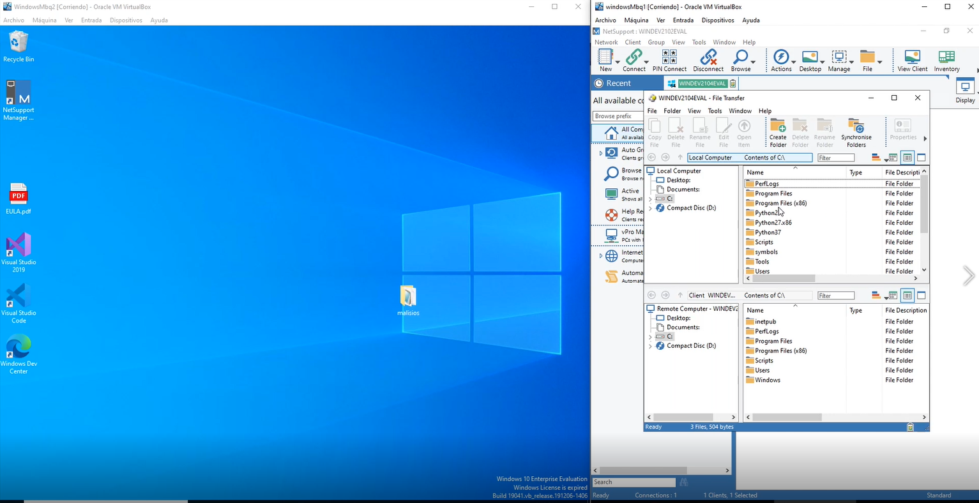Image resolution: width=979 pixels, height=503 pixels.
Task: Click the Inventory toolbar icon
Action: [946, 61]
